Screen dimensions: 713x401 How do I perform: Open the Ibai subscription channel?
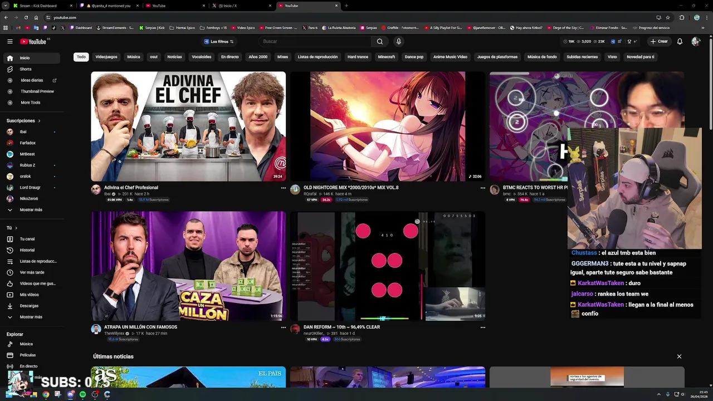coord(33,132)
